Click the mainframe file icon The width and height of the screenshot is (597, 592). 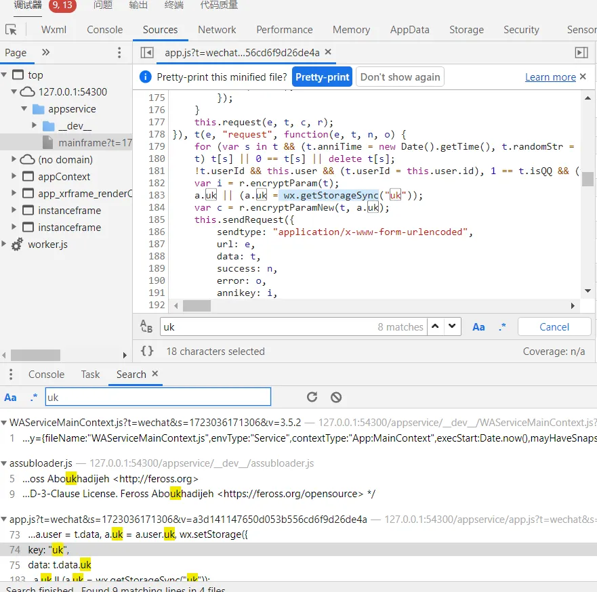tap(48, 143)
